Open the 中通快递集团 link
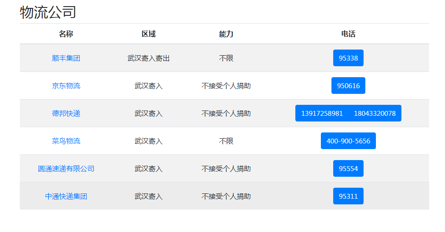Image resolution: width=445 pixels, height=232 pixels. [66, 196]
